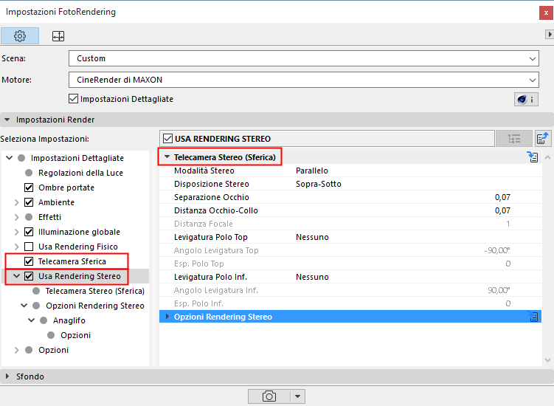Open Disposizione Stereo value Sopra-Sotto
554x406 pixels.
(x=319, y=184)
